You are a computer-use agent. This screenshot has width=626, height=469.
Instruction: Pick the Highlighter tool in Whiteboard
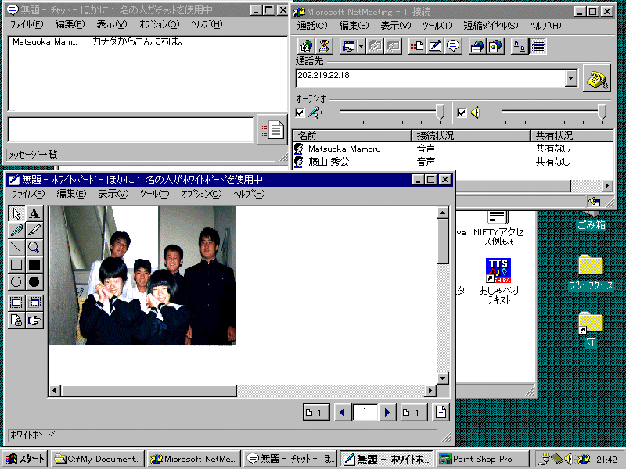coord(34,231)
